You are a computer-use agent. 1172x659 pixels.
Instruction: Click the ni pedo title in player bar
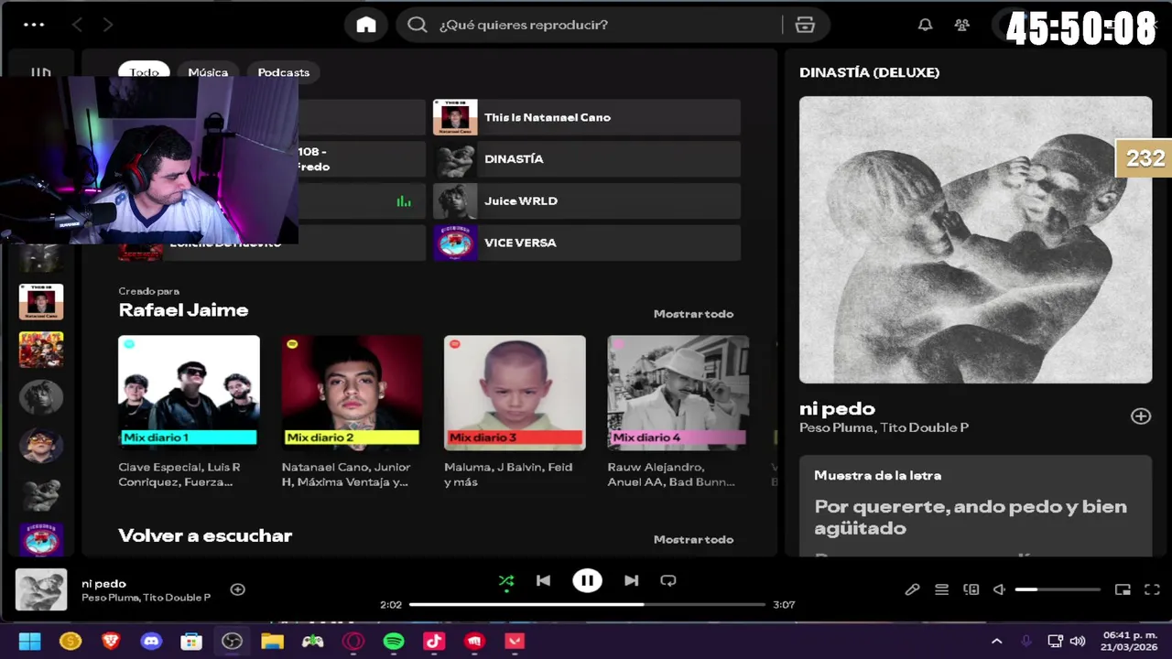coord(103,583)
